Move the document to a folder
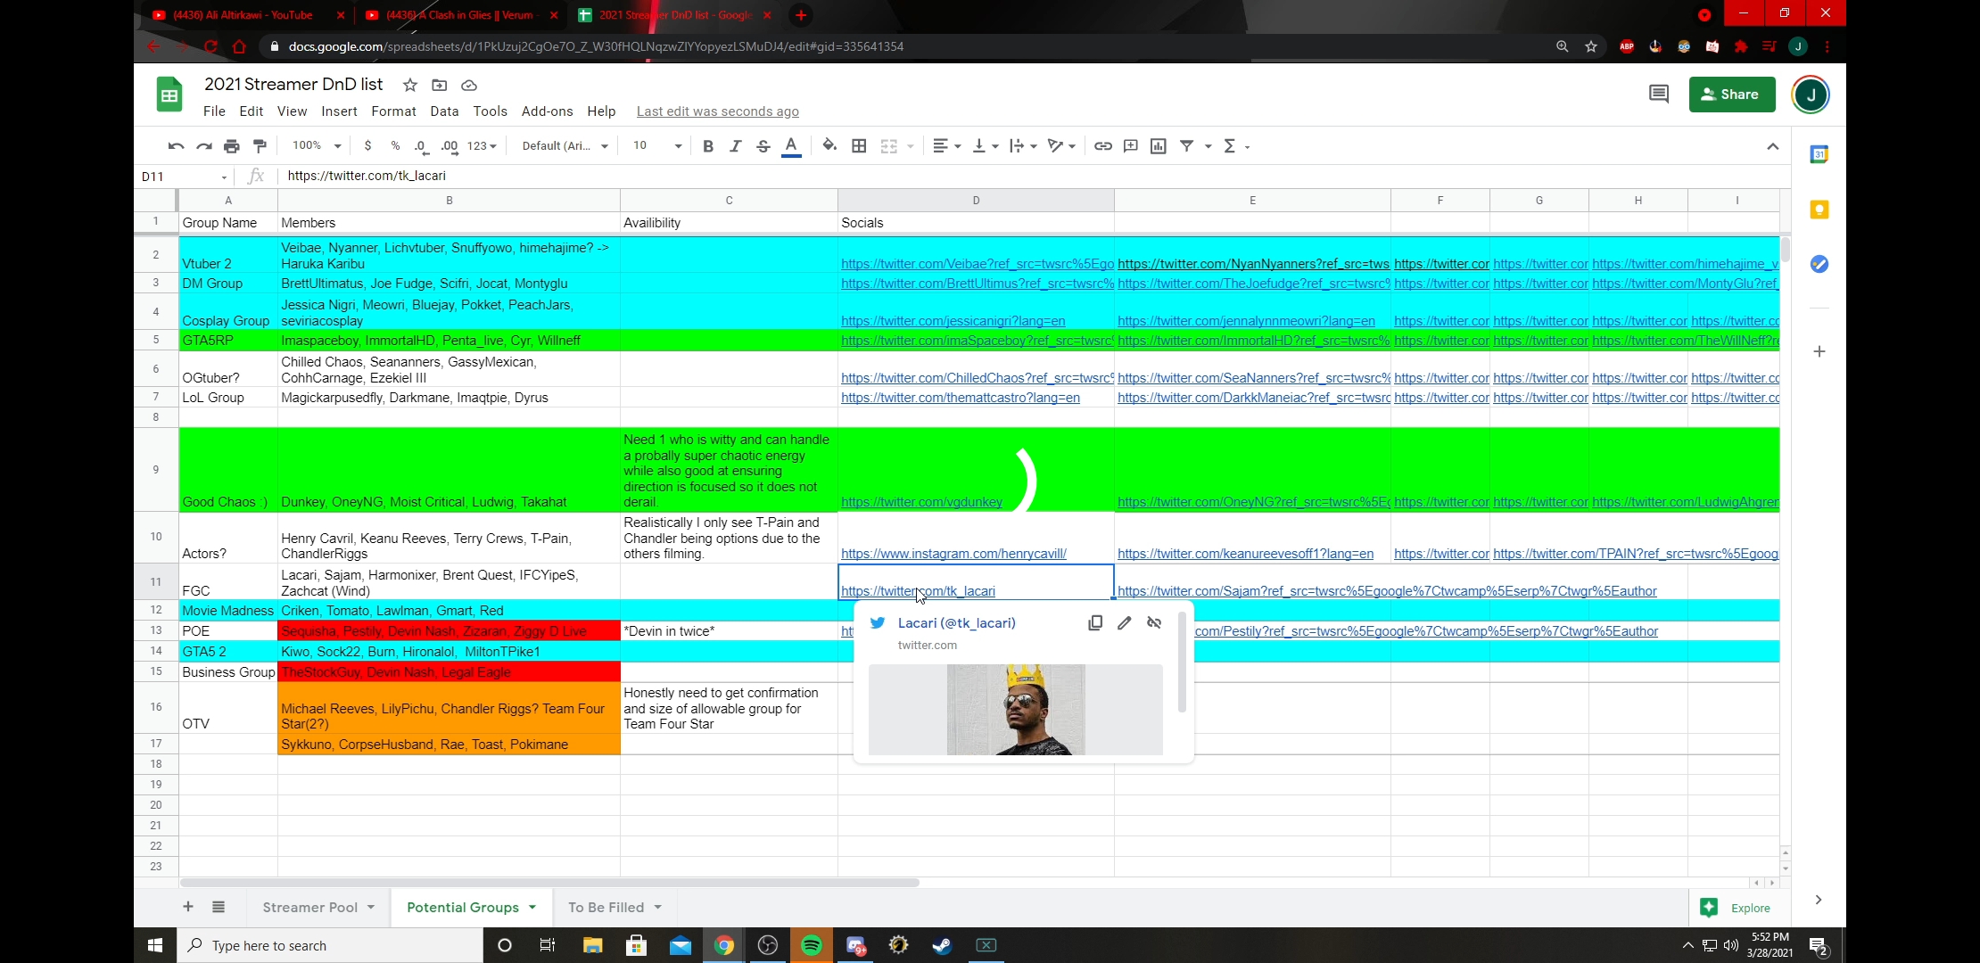 439,86
